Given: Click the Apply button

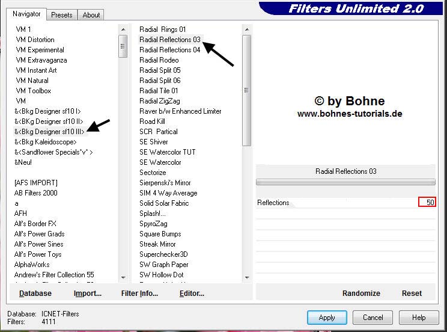Looking at the screenshot, I should (x=327, y=317).
